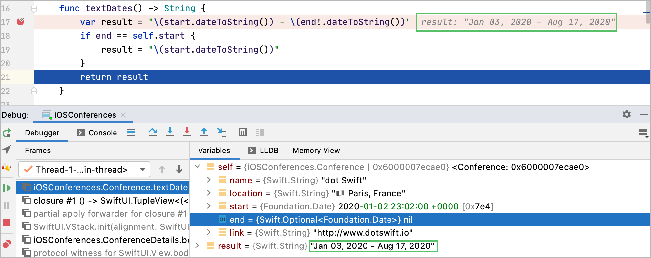
Task: Select the closure #1 TupleView frame
Action: tap(103, 200)
